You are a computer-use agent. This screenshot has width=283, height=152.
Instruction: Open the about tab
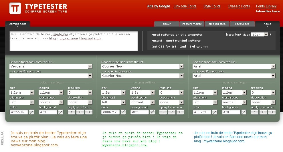pos(167,24)
